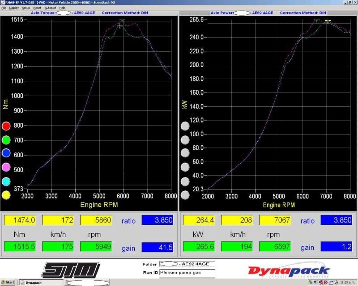Select the green 194 km/h speed value

coord(237,247)
